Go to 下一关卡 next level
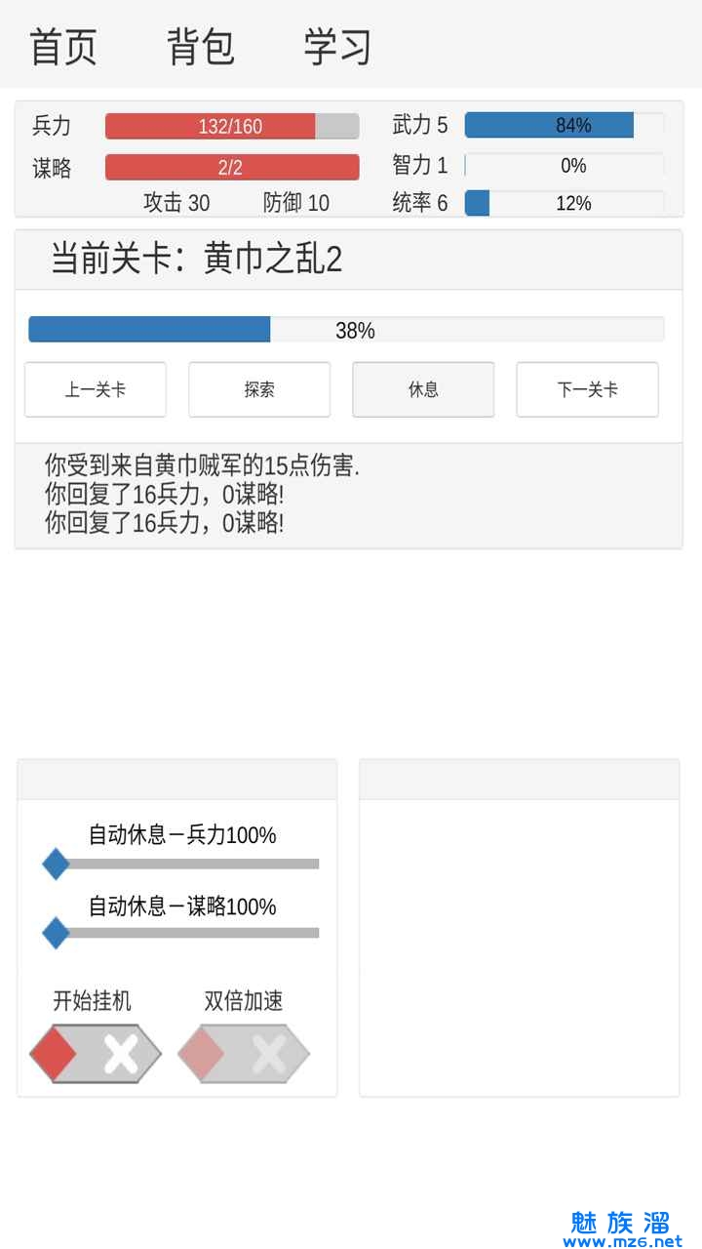 [x=587, y=389]
